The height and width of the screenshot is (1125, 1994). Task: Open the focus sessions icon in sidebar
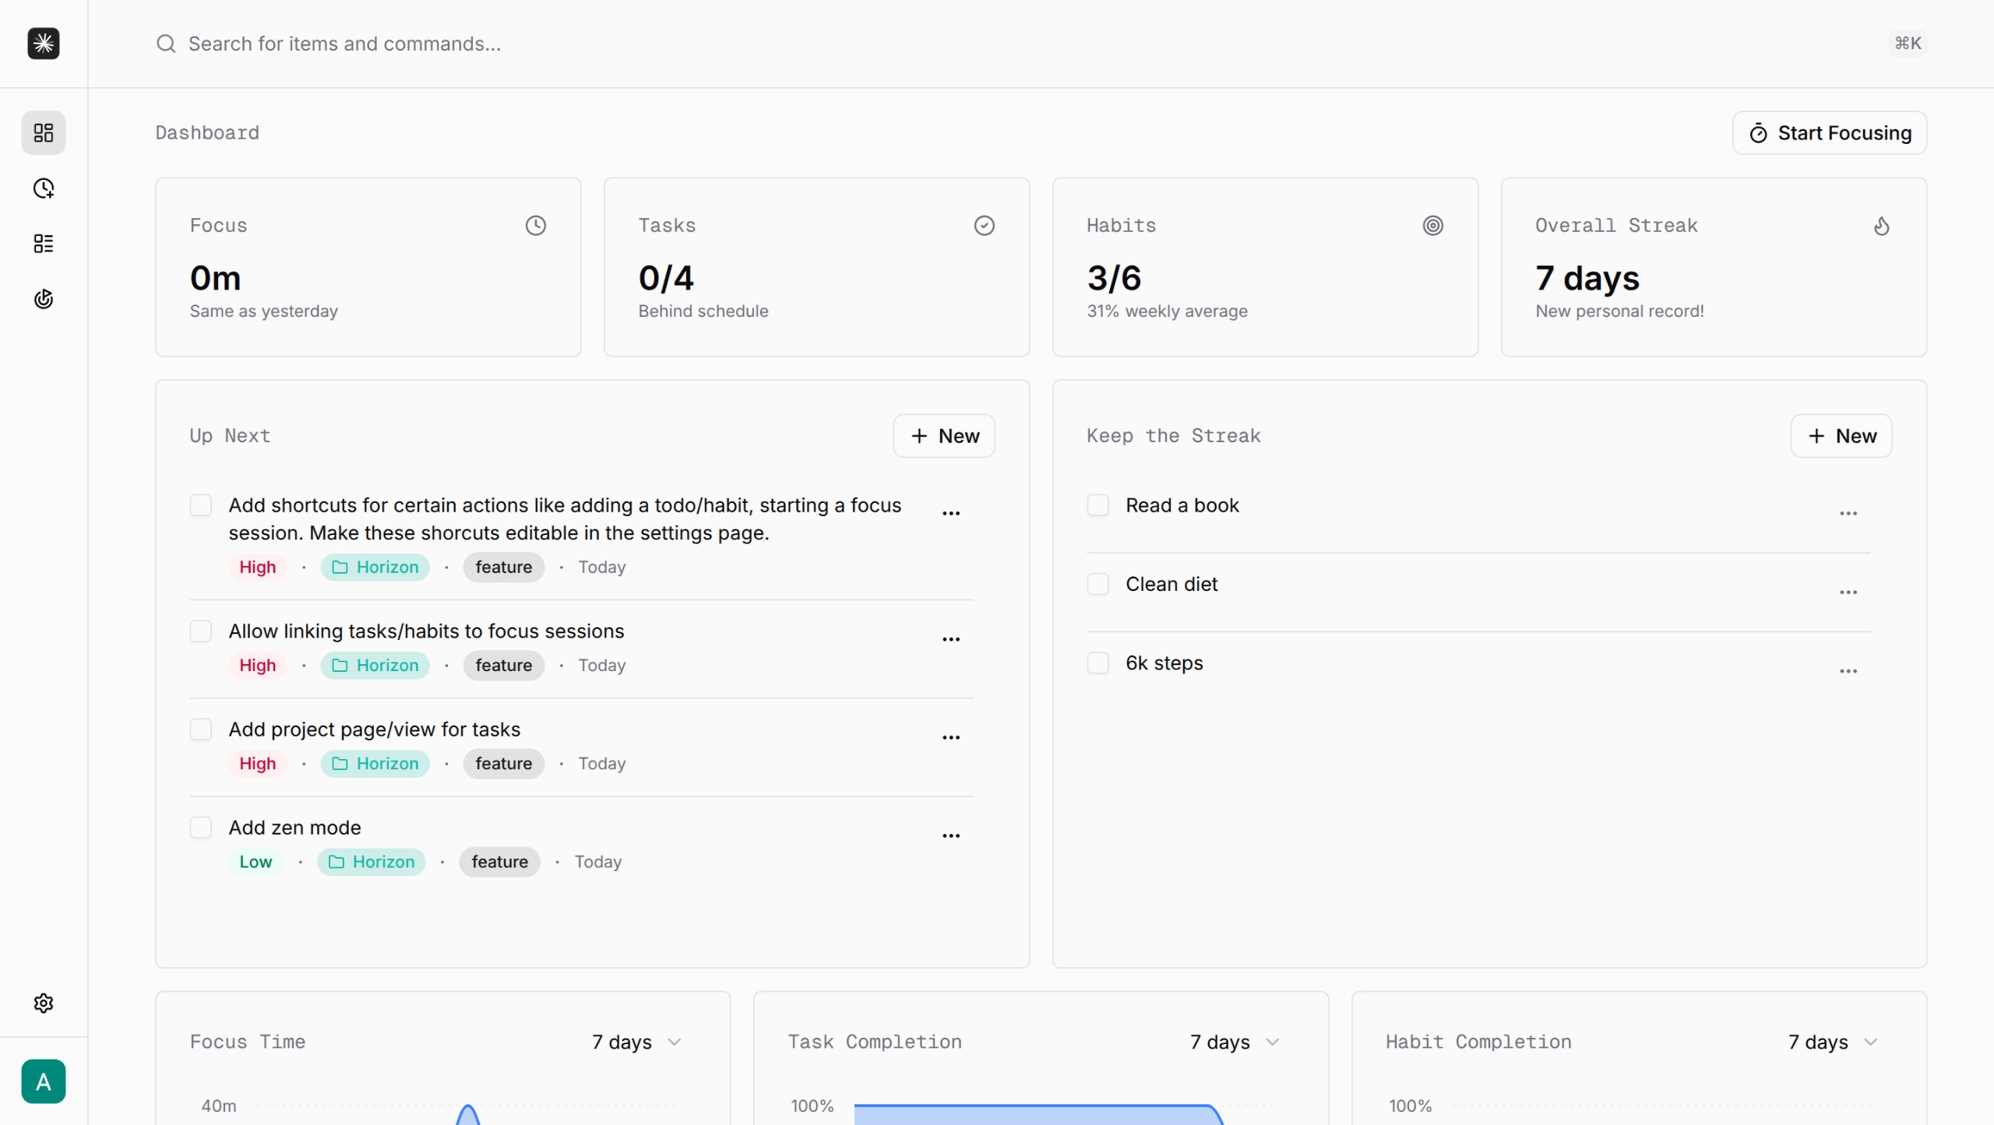[43, 188]
